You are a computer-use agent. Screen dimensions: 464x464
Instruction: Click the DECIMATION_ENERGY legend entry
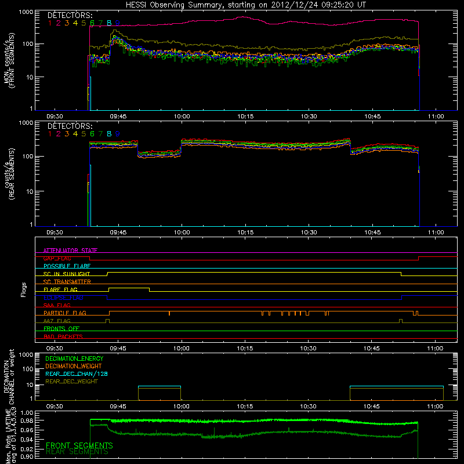coord(74,358)
